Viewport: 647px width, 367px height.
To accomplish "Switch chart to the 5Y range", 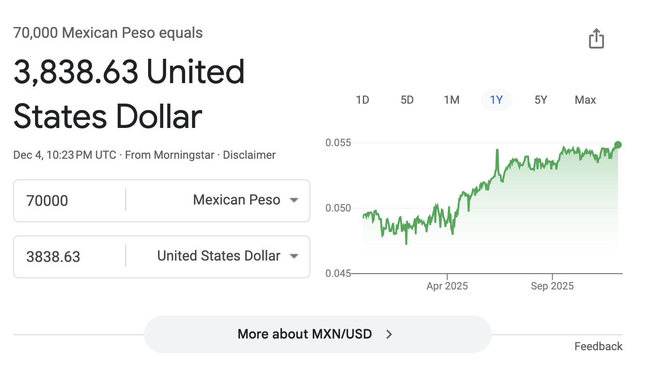I will [541, 100].
